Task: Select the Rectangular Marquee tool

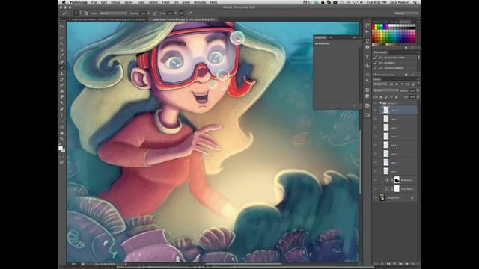Action: coord(62,32)
